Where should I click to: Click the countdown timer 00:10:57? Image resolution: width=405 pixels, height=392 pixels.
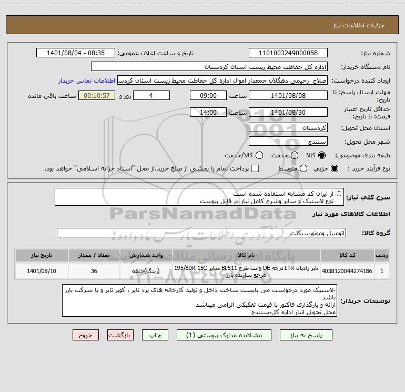(97, 95)
